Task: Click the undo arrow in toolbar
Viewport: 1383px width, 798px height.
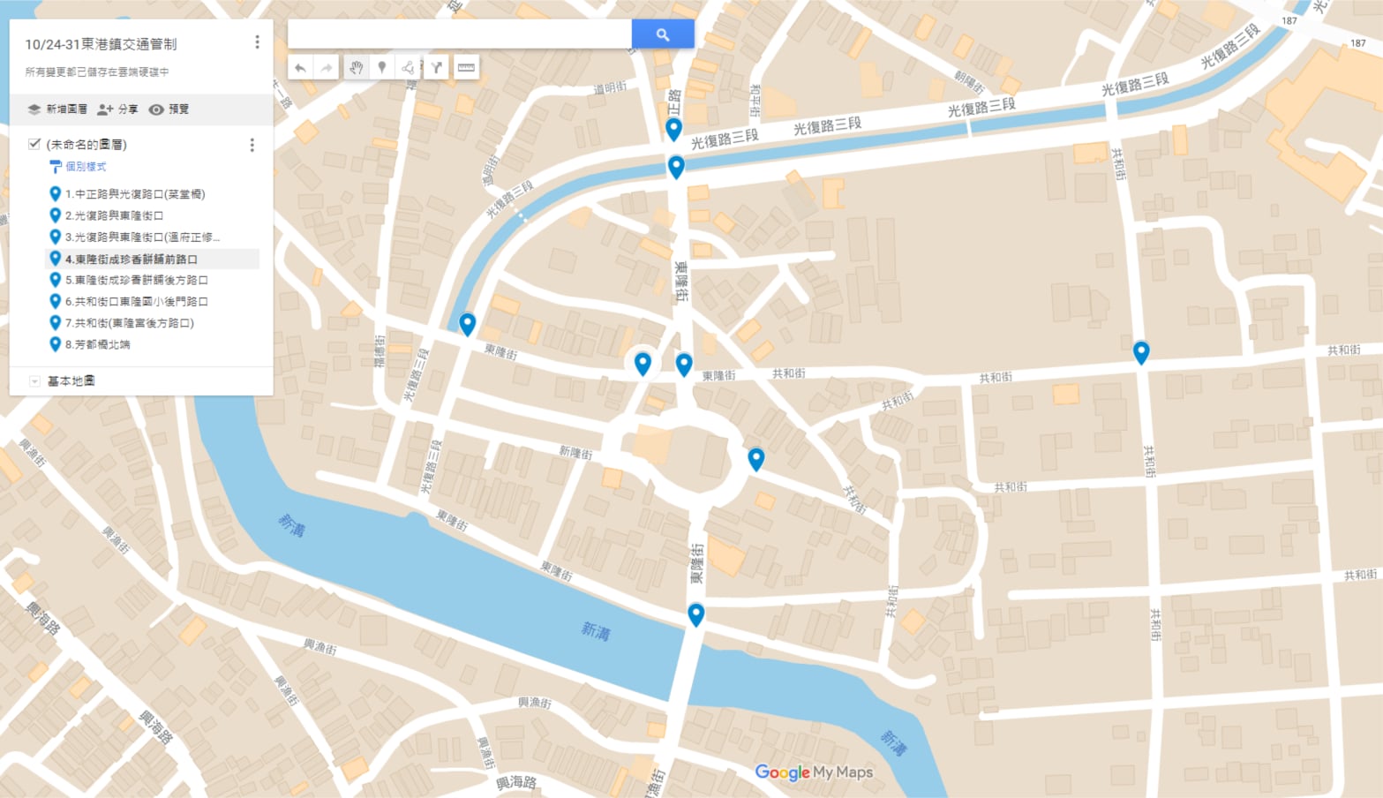Action: coord(301,67)
